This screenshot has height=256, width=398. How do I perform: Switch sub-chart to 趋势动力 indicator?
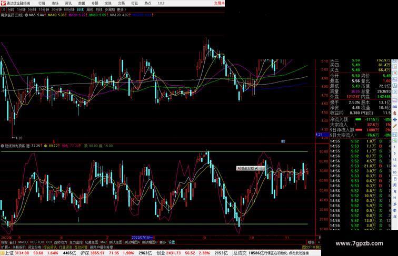(61, 242)
